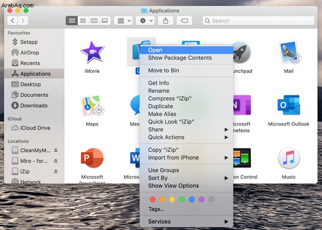The width and height of the screenshot is (322, 230).
Task: Switch to gallery view in toolbar
Action: tap(105, 21)
